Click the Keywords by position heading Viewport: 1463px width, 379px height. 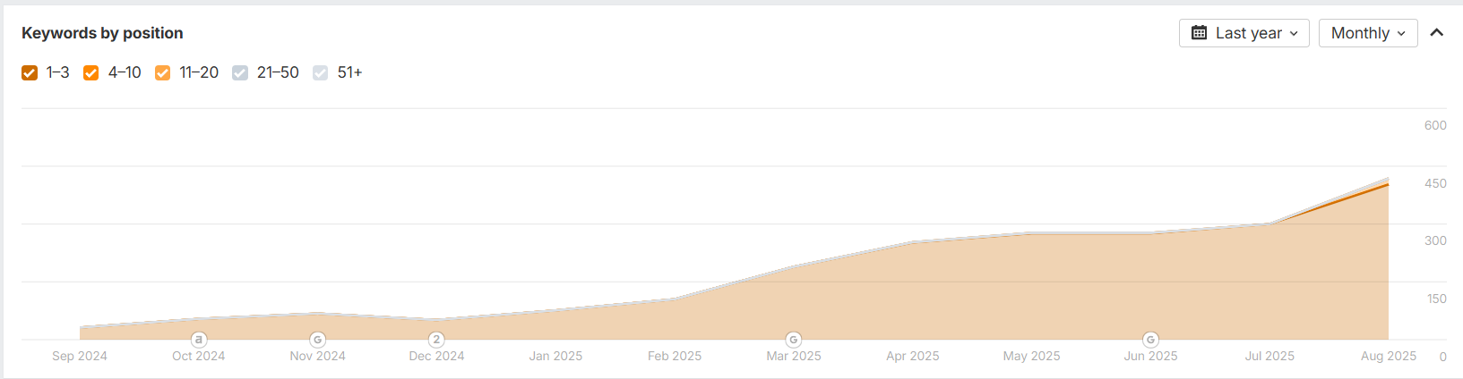click(102, 33)
